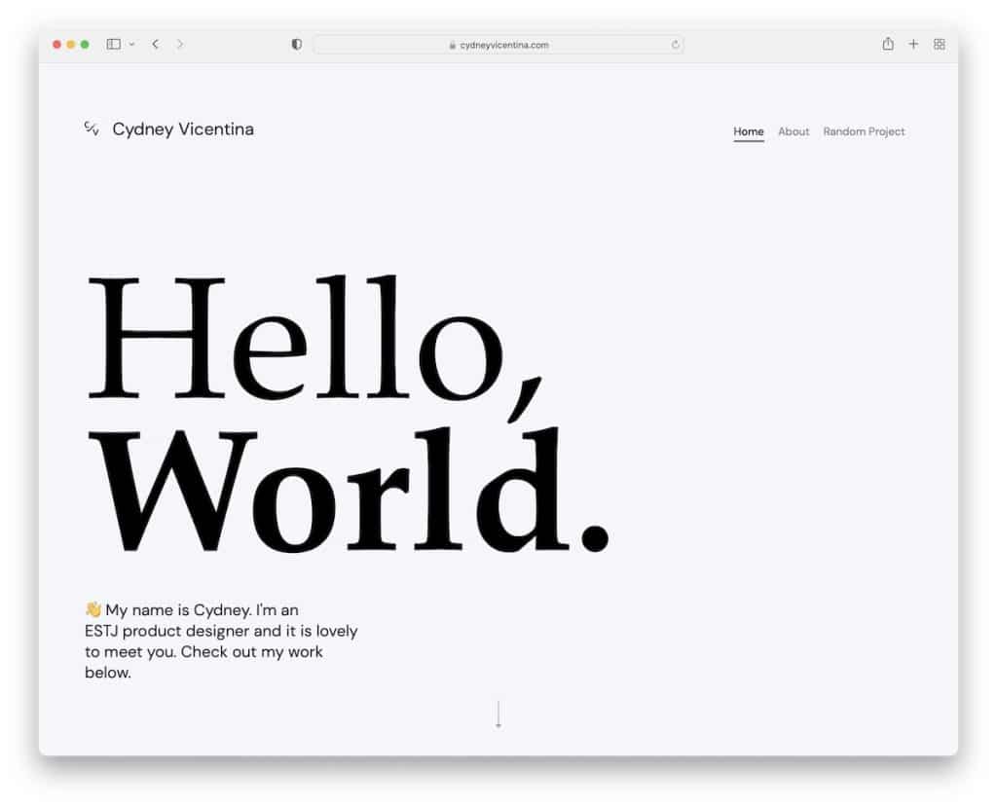The width and height of the screenshot is (997, 807).
Task: Toggle the Safari sidebar icon
Action: 113,44
